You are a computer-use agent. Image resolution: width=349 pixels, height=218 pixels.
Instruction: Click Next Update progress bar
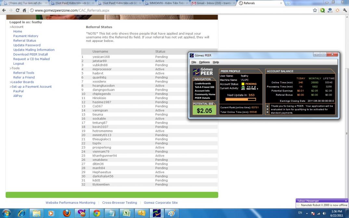click(240, 99)
